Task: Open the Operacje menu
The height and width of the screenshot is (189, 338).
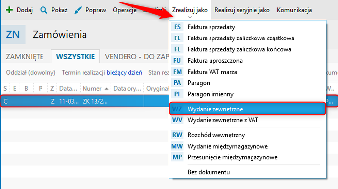Action: pyautogui.click(x=125, y=10)
